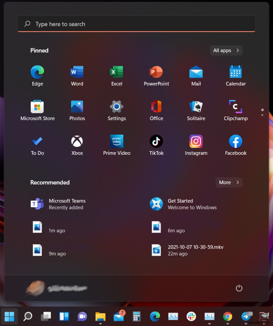Open Google Chrome from the taskbar
Image resolution: width=273 pixels, height=326 pixels.
(x=228, y=316)
